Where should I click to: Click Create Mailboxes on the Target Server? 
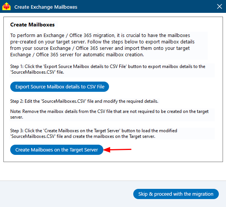point(57,150)
